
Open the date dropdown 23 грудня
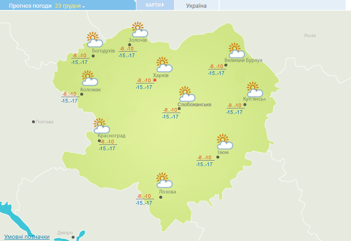pyautogui.click(x=70, y=6)
